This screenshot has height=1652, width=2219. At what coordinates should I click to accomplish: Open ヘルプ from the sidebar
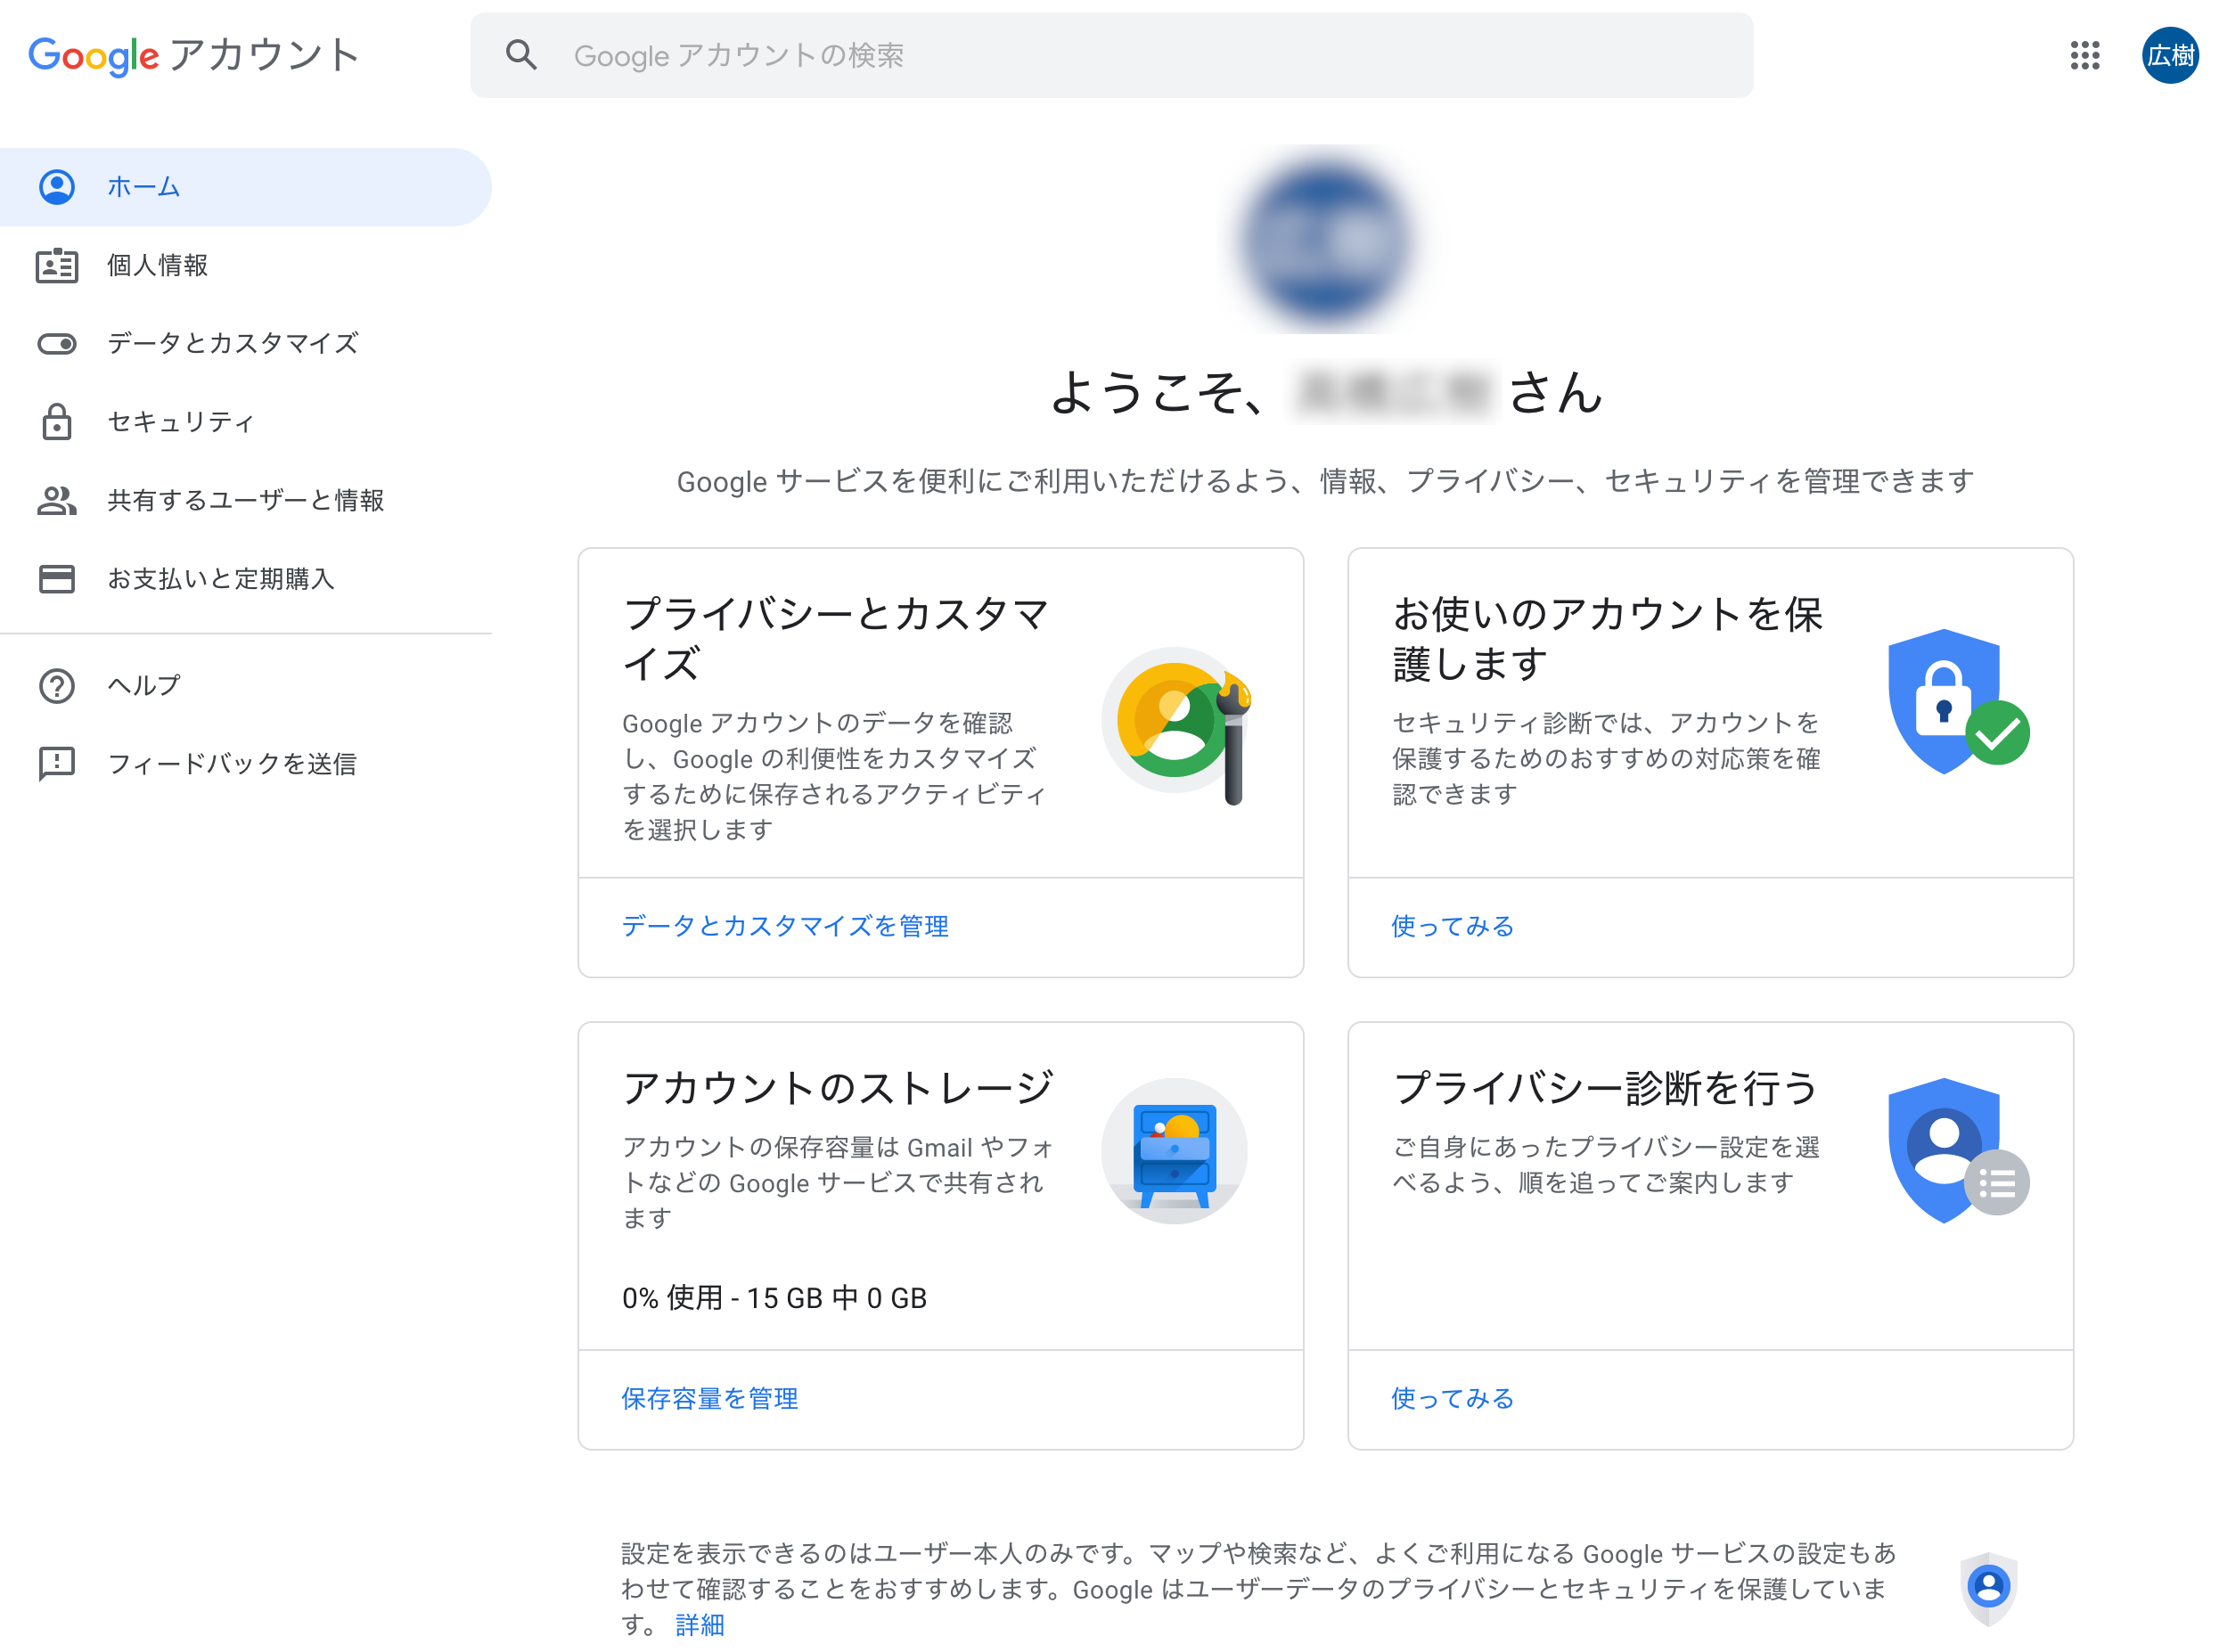(144, 686)
